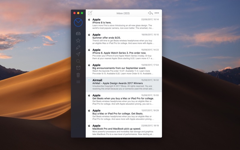Click the reply arrow icon
Image resolution: width=240 pixels, height=150 pixels.
point(150,13)
